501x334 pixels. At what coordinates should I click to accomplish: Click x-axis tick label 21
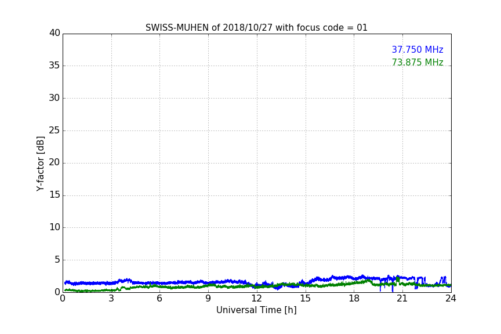402,299
